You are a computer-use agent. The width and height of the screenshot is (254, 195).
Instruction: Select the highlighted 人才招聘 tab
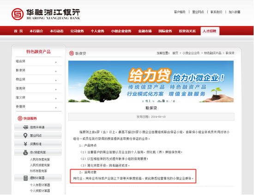tap(210, 31)
